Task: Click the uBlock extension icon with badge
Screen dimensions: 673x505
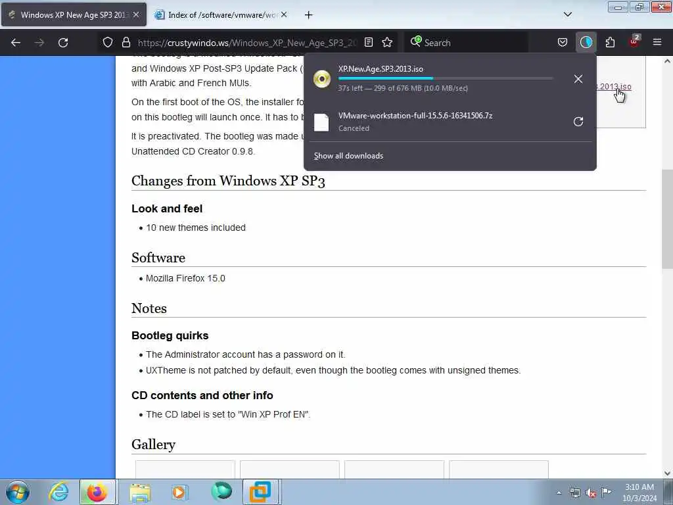Action: 634,41
